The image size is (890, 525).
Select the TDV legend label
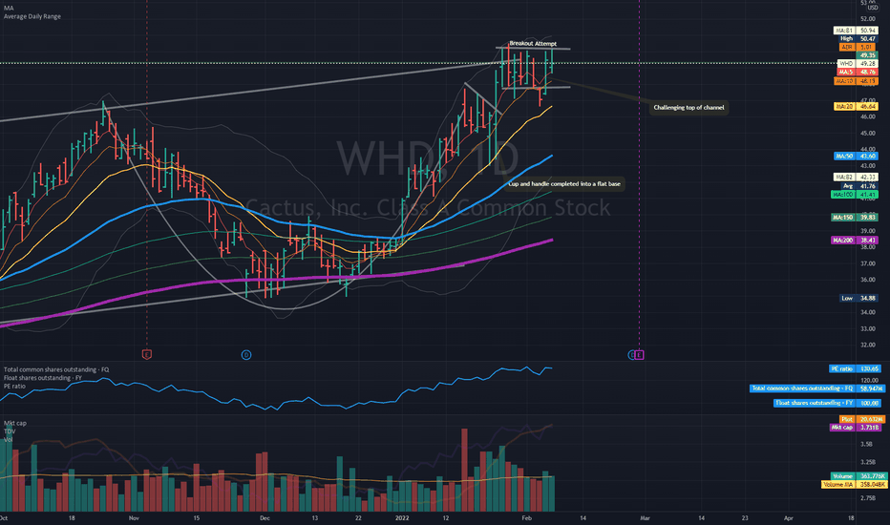(9, 431)
